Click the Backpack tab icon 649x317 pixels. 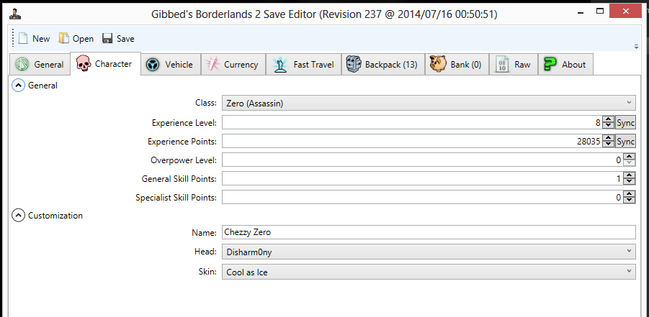(354, 65)
